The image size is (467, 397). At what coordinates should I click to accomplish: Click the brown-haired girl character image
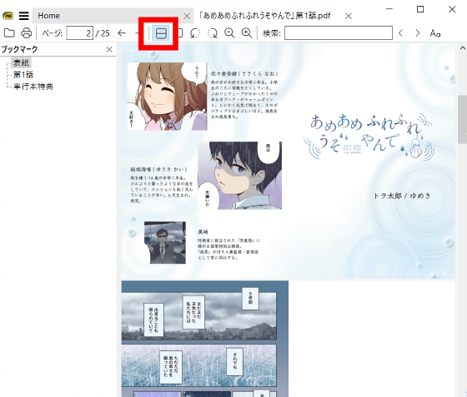pyautogui.click(x=168, y=96)
